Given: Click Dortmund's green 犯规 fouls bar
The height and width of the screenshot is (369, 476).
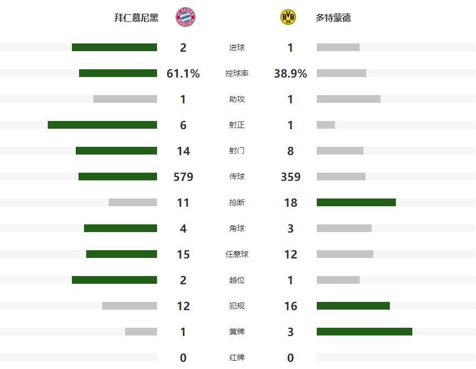Looking at the screenshot, I should point(353,306).
